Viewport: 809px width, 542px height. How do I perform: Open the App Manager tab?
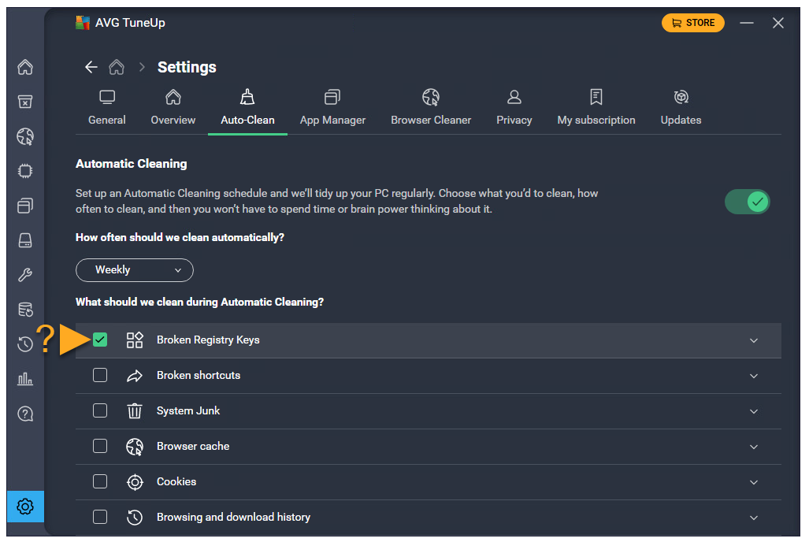coord(332,108)
